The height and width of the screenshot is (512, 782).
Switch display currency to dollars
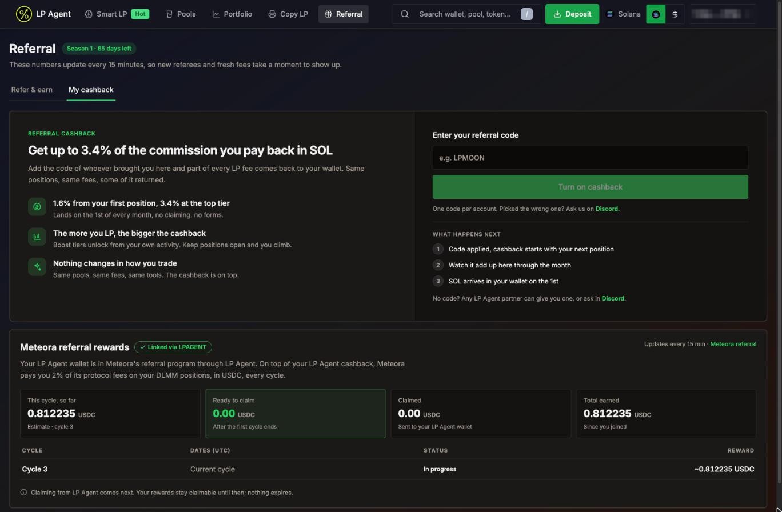675,14
